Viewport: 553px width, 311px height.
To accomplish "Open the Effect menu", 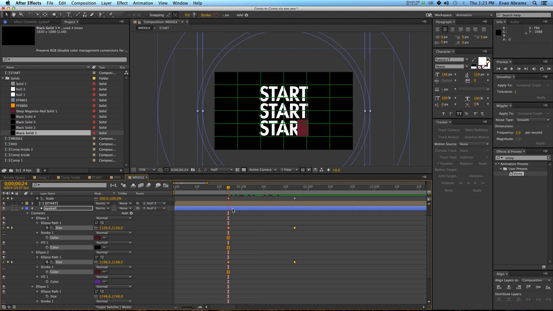I will tap(122, 3).
